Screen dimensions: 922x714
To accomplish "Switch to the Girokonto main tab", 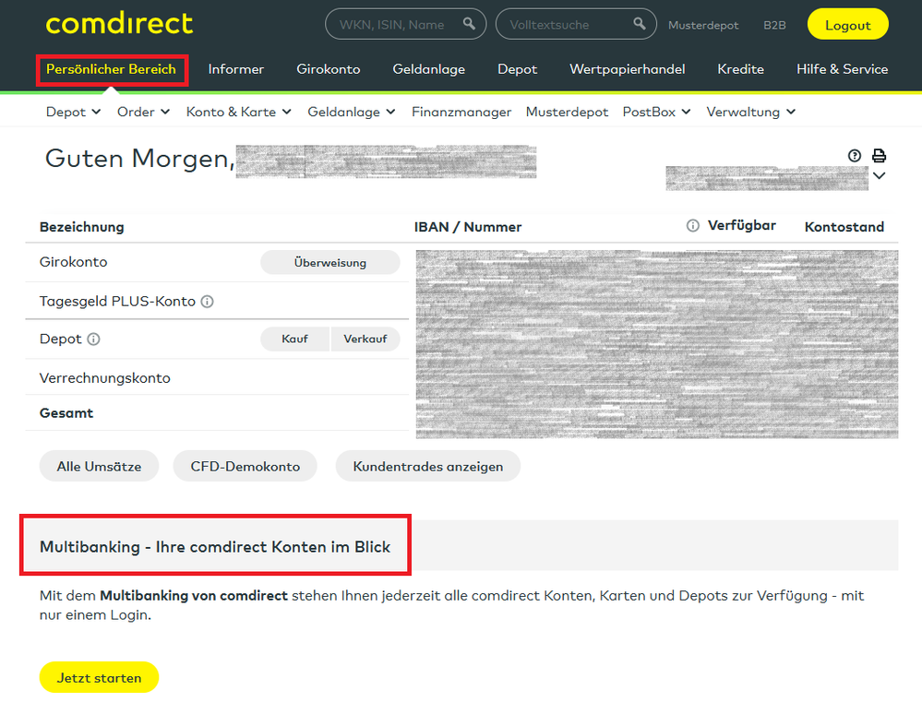I will 328,69.
